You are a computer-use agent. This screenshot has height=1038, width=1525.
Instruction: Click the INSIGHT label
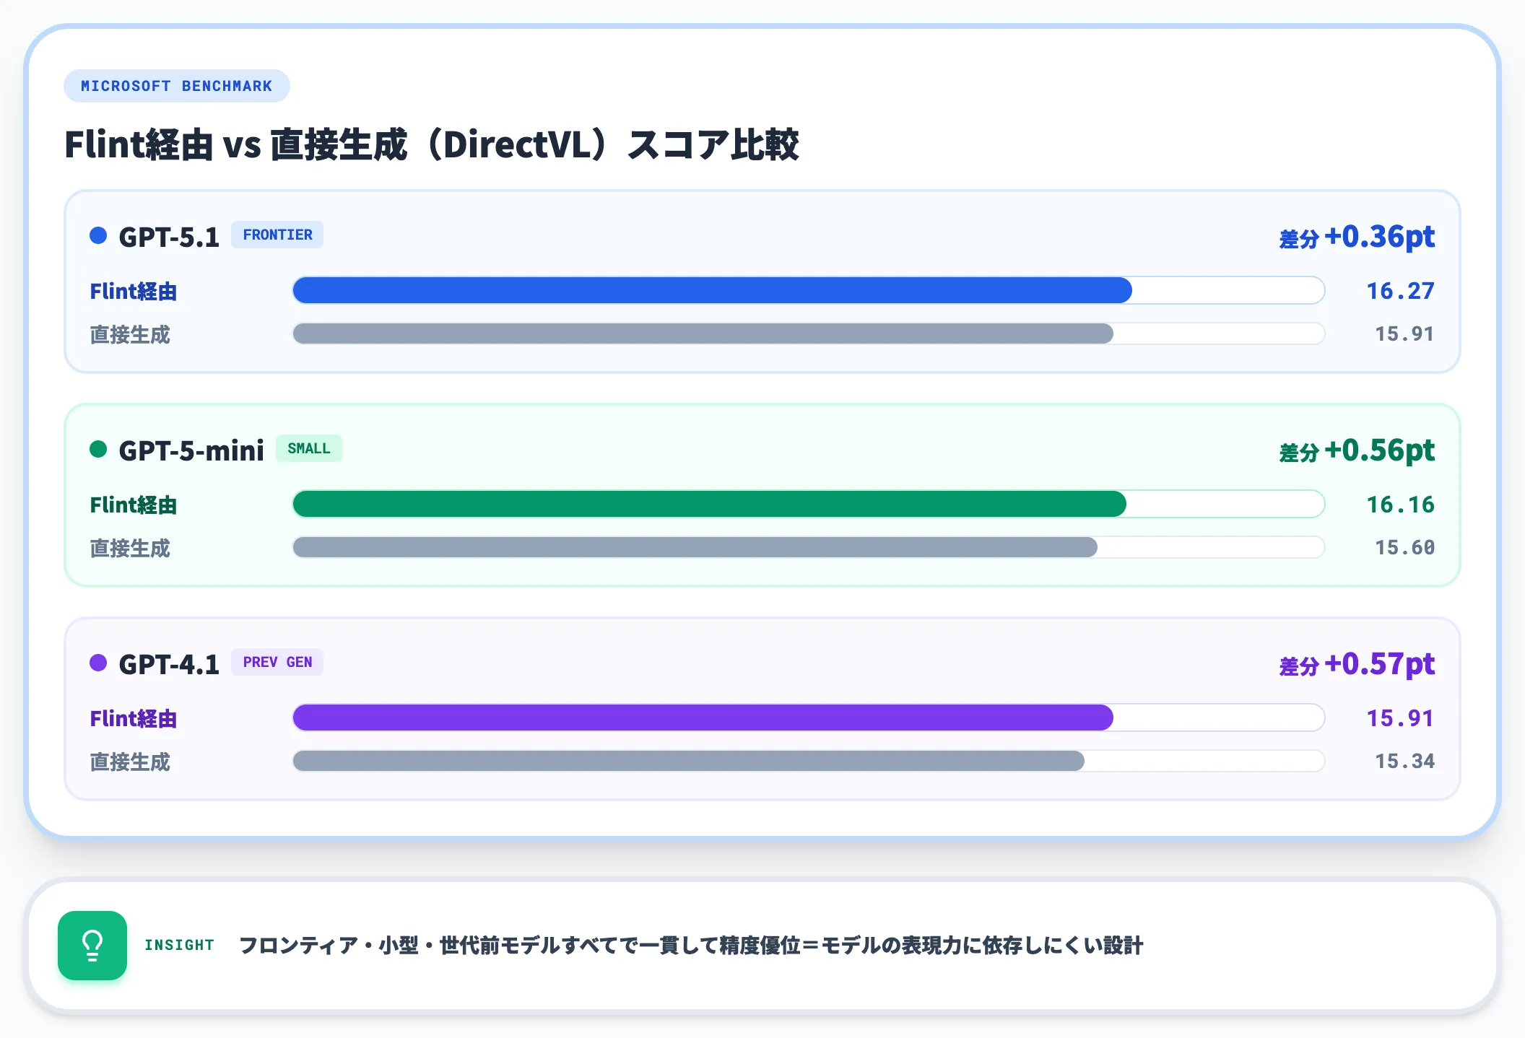coord(179,945)
